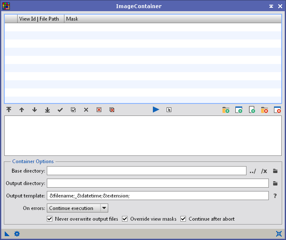The image size is (286, 240).
Task: Toggle Override view masks checkbox
Action: pyautogui.click(x=125, y=219)
